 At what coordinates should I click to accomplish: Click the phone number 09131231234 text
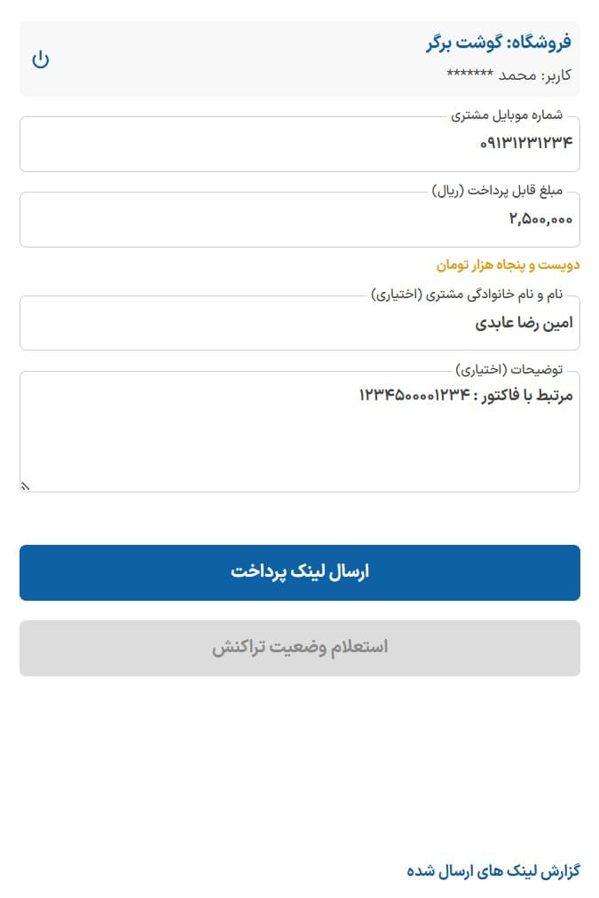pos(525,143)
